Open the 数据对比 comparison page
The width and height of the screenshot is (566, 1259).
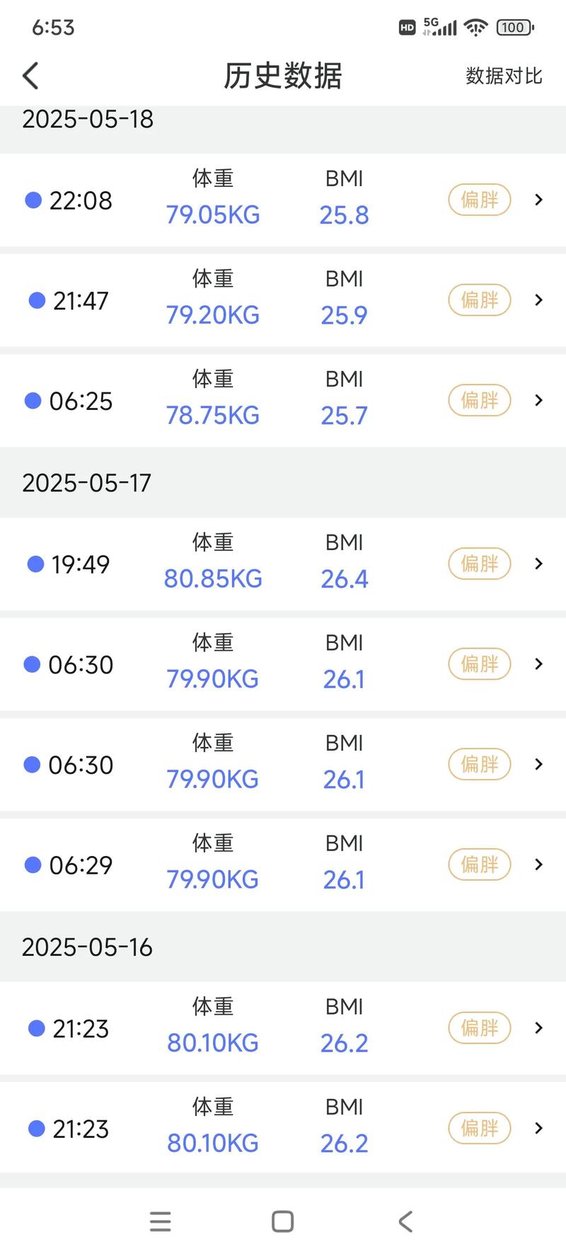point(503,76)
